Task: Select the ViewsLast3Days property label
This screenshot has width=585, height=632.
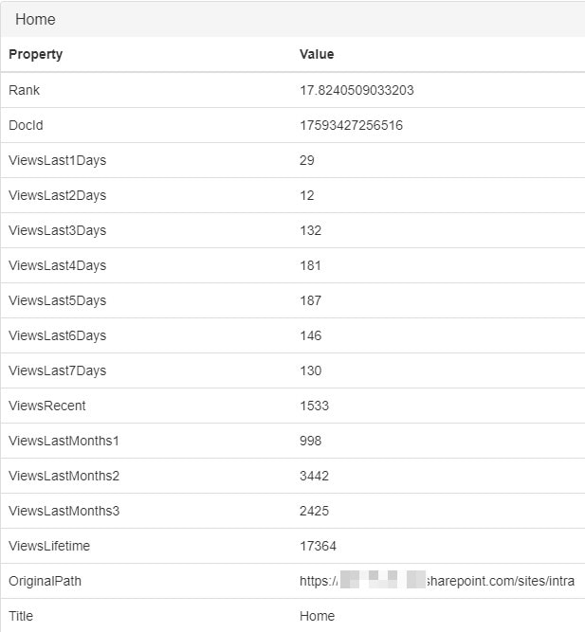Action: [x=57, y=230]
